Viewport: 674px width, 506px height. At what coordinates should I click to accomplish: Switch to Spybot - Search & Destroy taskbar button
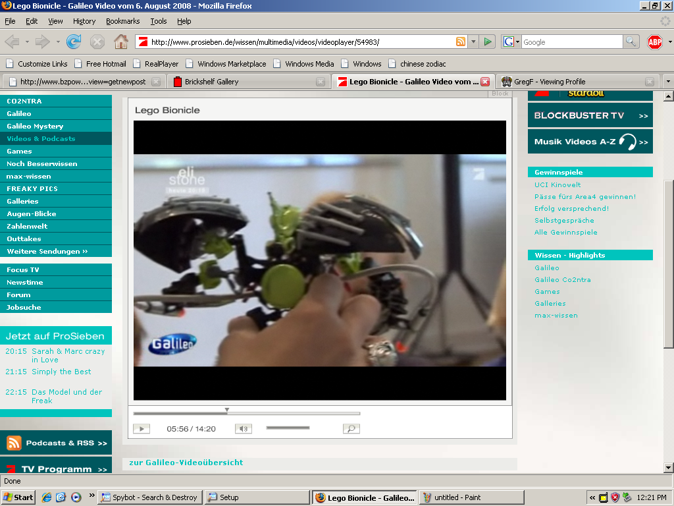click(x=149, y=497)
